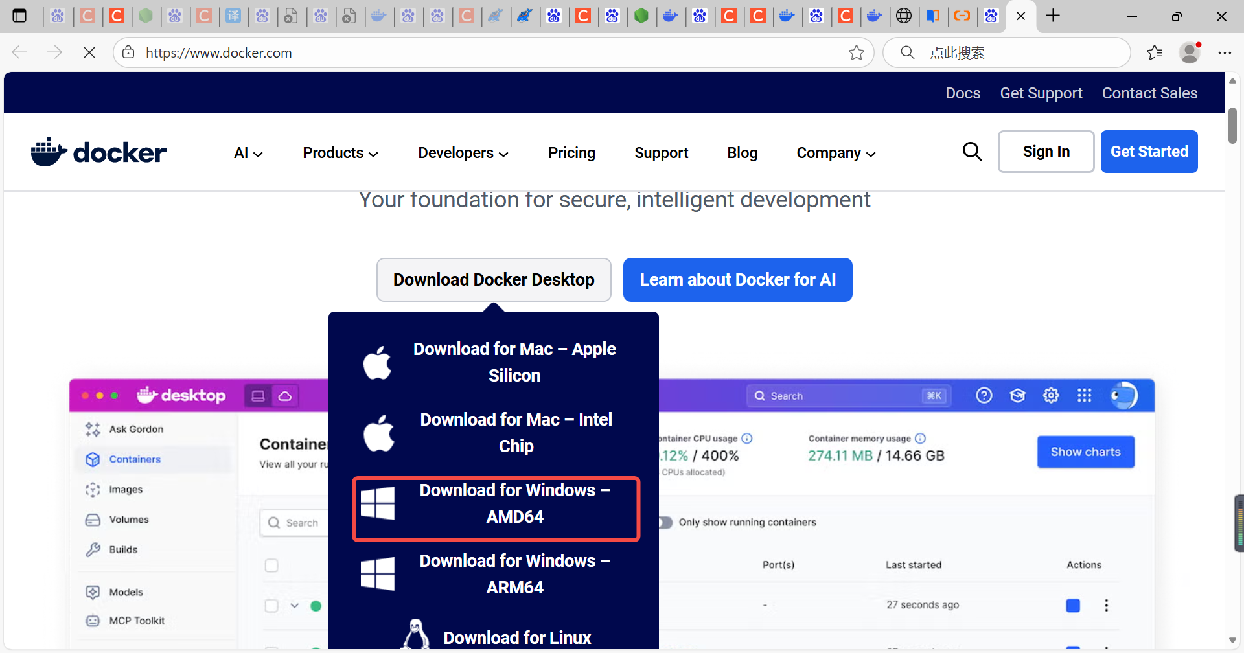The height and width of the screenshot is (653, 1244).
Task: Select Images in Docker Desktop sidebar
Action: [x=126, y=490]
